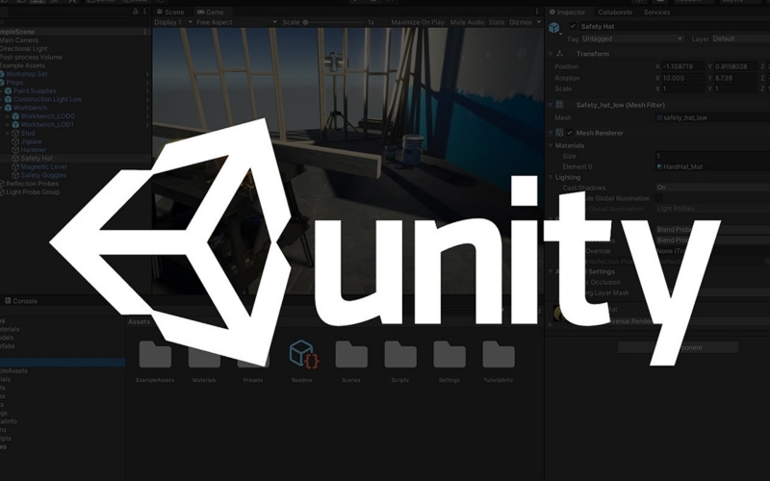Toggle Maximize On Play
The height and width of the screenshot is (481, 770).
[418, 22]
